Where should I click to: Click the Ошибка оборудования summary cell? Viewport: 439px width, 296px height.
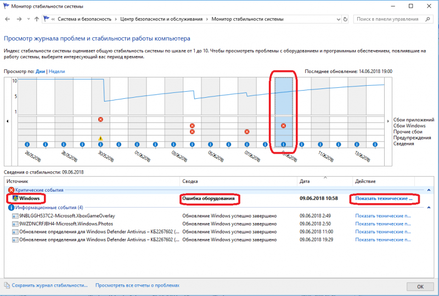(x=209, y=198)
